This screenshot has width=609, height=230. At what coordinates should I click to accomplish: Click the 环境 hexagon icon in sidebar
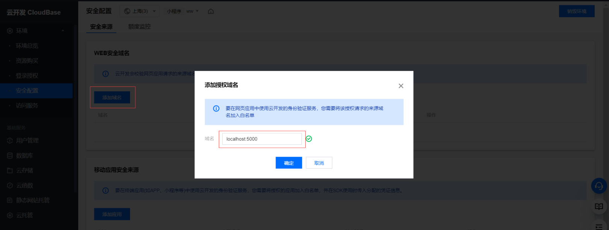click(10, 31)
